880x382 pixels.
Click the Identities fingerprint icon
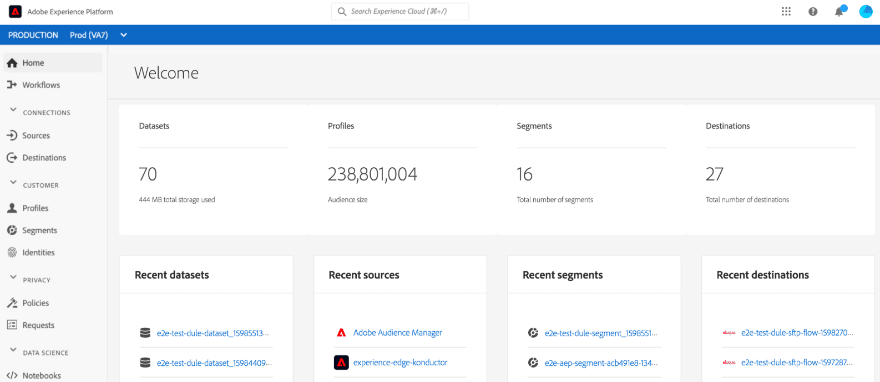[x=12, y=252]
